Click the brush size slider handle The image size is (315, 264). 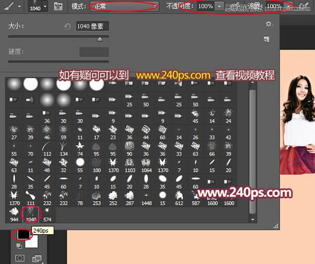(100, 39)
